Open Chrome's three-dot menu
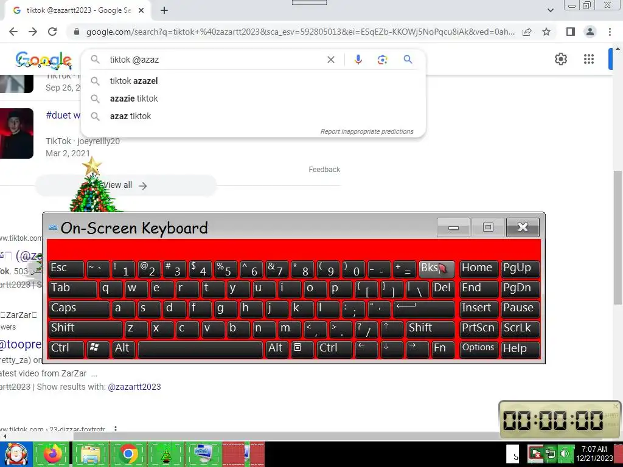The width and height of the screenshot is (623, 467). click(x=610, y=32)
